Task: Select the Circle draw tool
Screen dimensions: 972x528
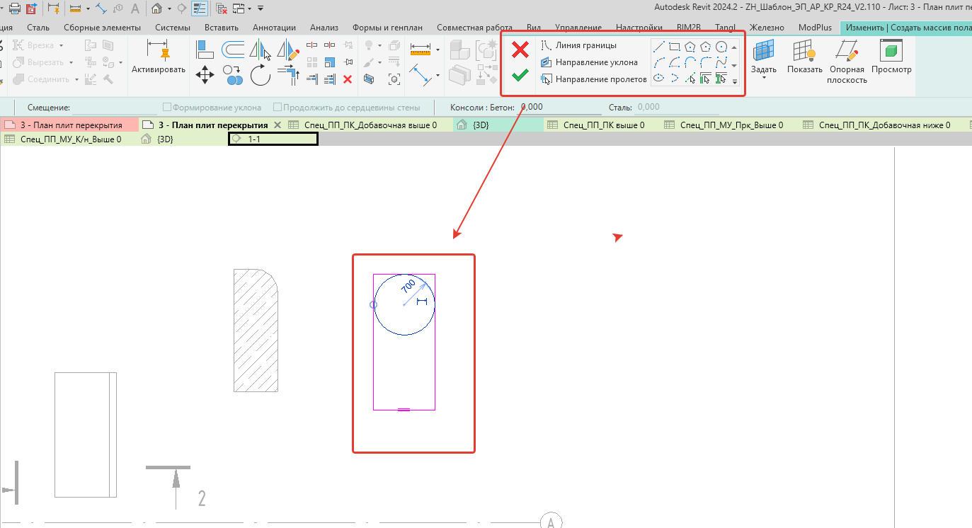Action: pyautogui.click(x=721, y=47)
